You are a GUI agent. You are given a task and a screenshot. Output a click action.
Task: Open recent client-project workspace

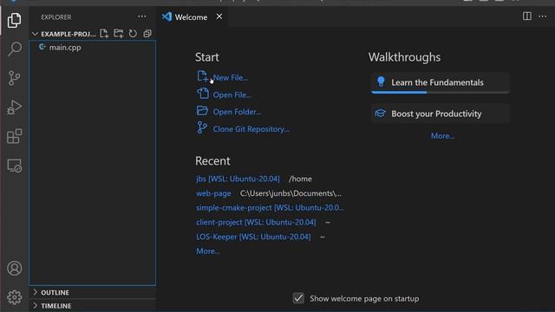tap(256, 222)
